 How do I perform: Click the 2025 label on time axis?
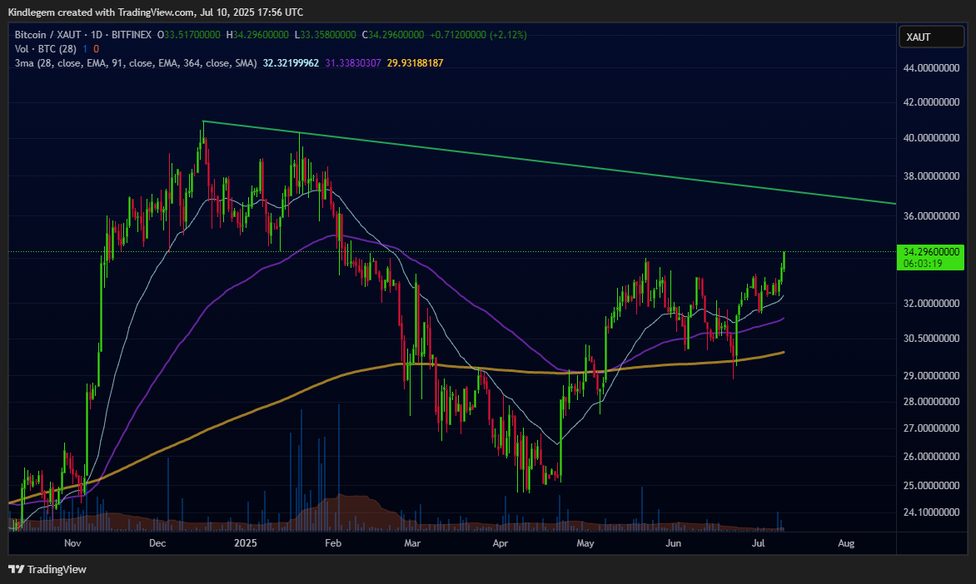[245, 543]
